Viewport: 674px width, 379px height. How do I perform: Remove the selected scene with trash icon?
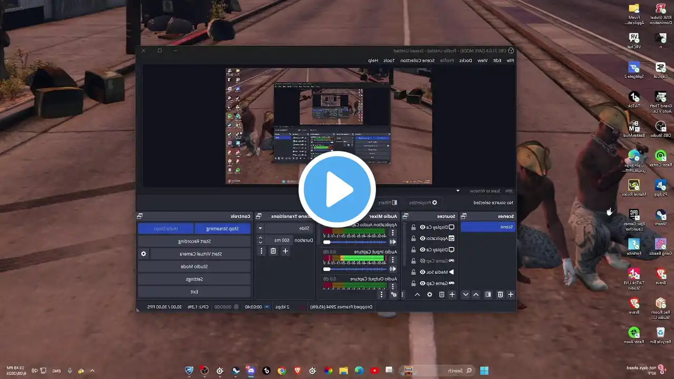500,294
